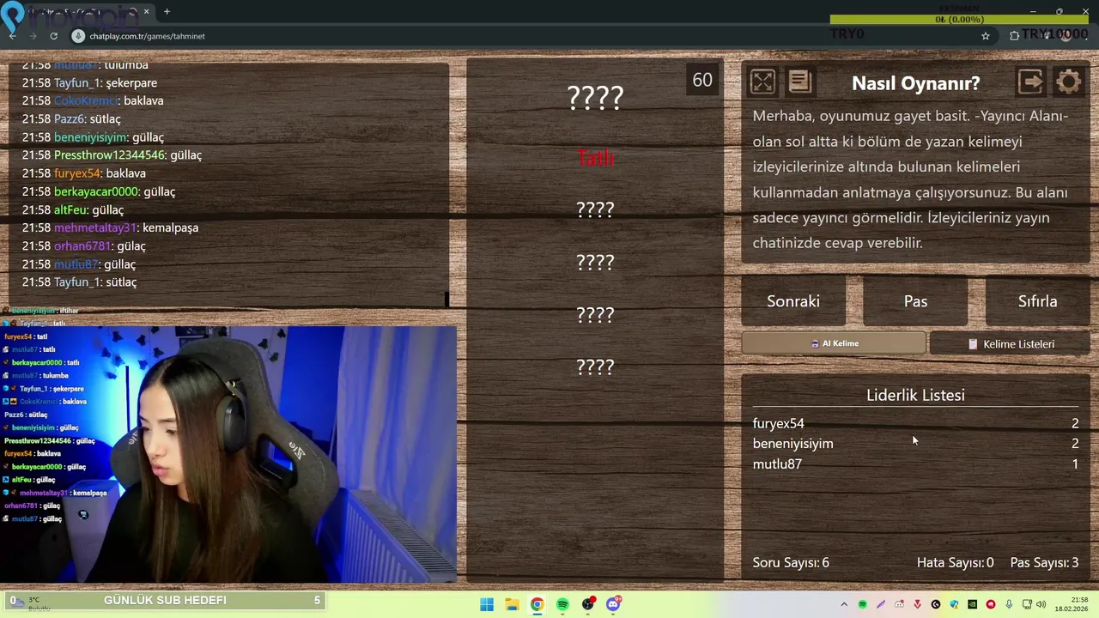Go back to the previous page
The image size is (1099, 618).
12,36
